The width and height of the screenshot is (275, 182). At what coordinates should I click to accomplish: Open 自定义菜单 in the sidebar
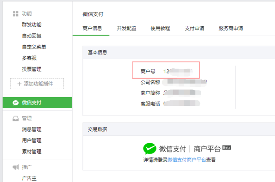tap(34, 47)
